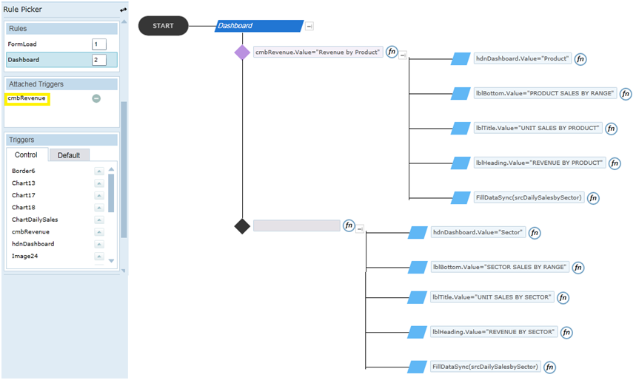The image size is (636, 380).
Task: Click the triggers list scrollbar thumb
Action: coord(111,193)
